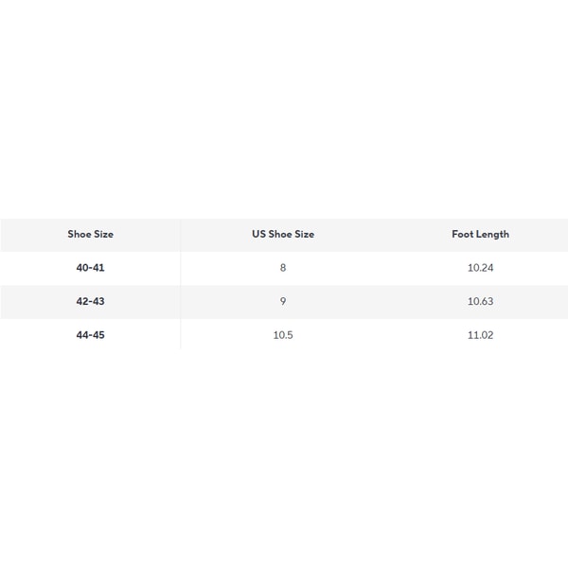The width and height of the screenshot is (568, 568).
Task: Click US shoe size value 8
Action: (x=283, y=268)
